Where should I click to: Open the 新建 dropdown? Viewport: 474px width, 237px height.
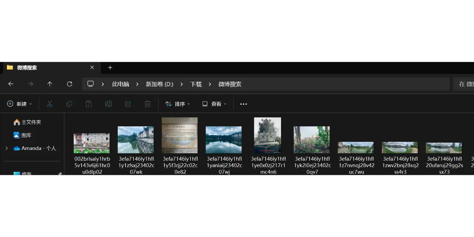(20, 104)
